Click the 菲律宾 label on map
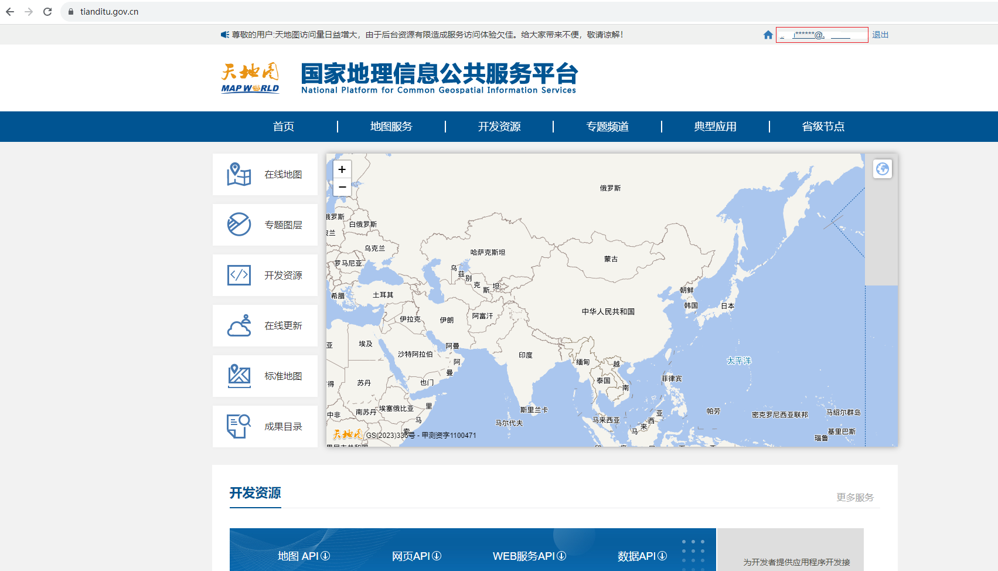The width and height of the screenshot is (998, 571). pyautogui.click(x=672, y=379)
